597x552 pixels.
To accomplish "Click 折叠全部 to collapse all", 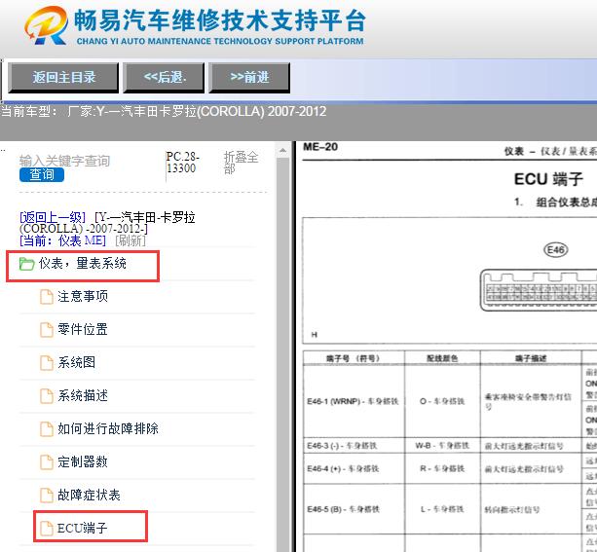I will (x=241, y=163).
